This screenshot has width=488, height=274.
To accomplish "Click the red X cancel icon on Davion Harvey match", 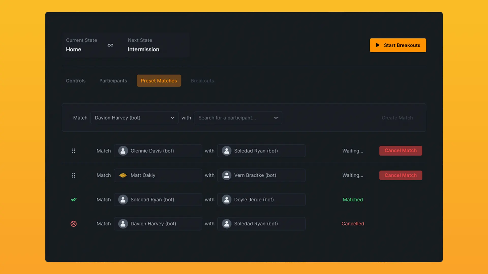I will (74, 224).
